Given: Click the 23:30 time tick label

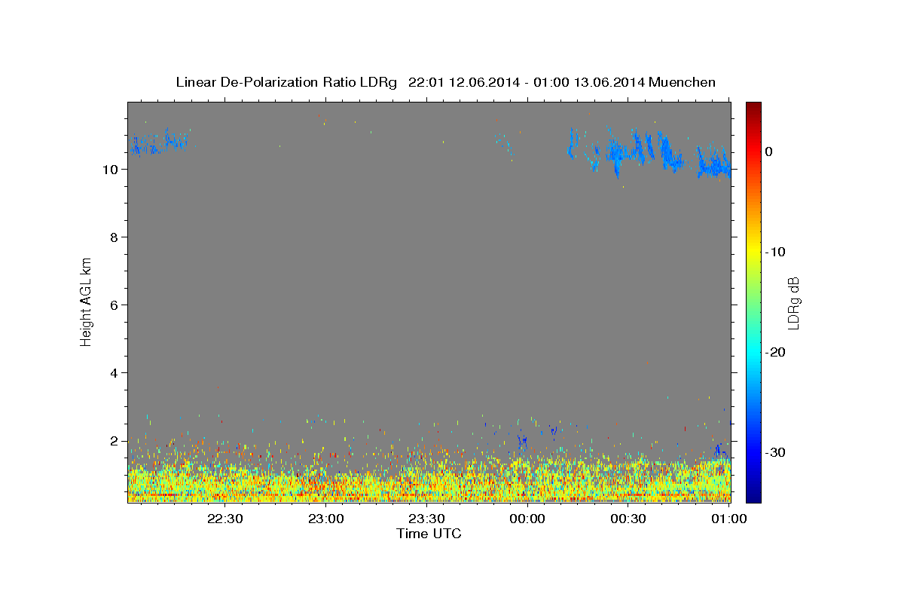Looking at the screenshot, I should point(426,519).
